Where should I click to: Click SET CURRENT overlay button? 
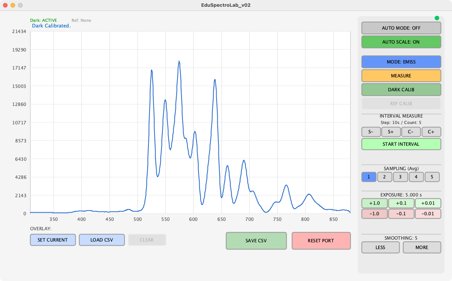[53, 240]
